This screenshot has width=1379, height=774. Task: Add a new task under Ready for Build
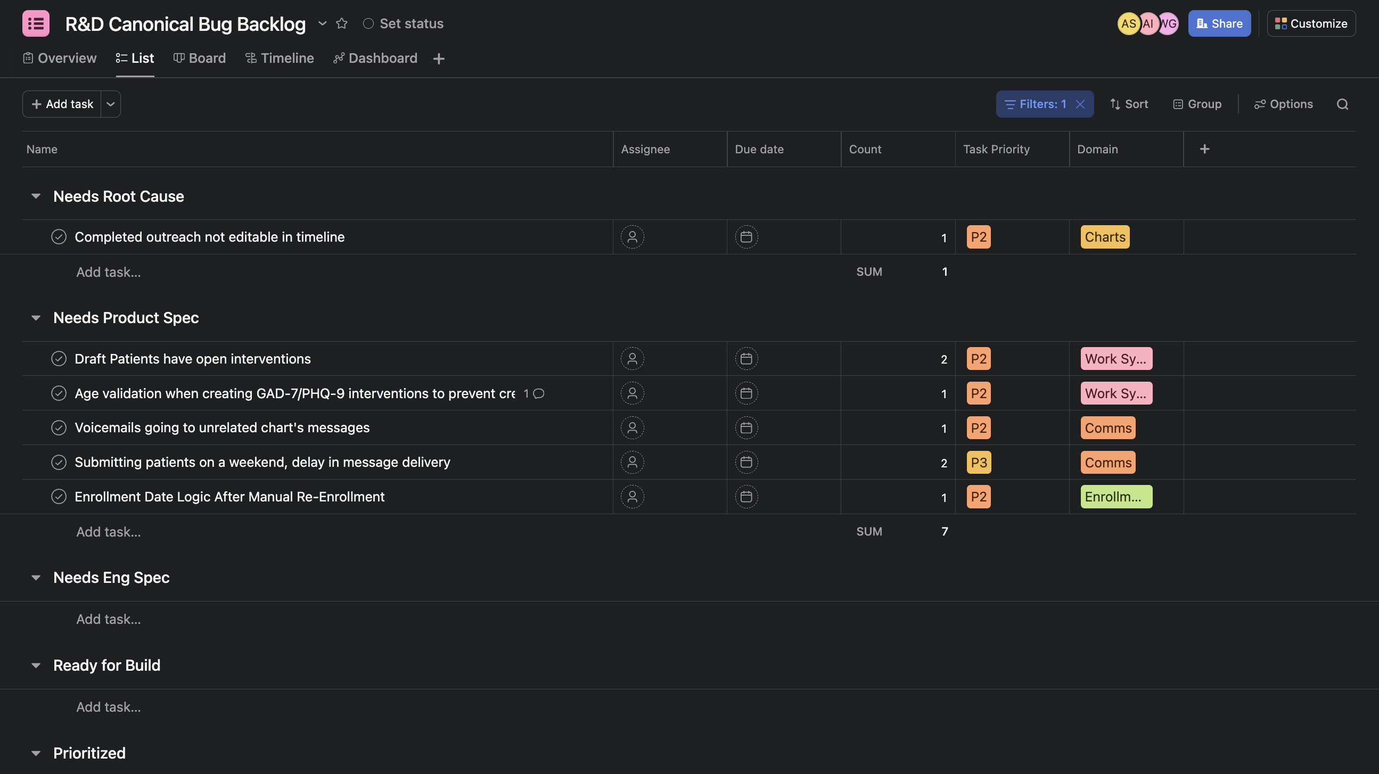[x=108, y=706]
